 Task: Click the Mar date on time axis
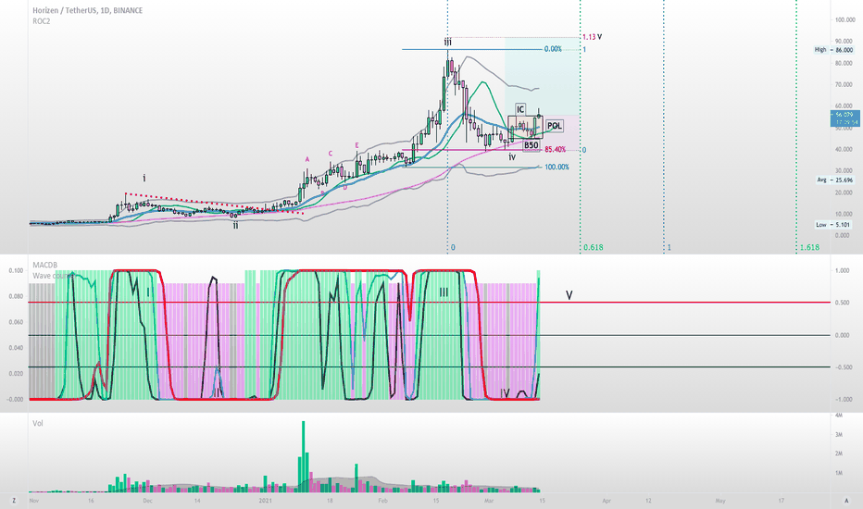489,501
